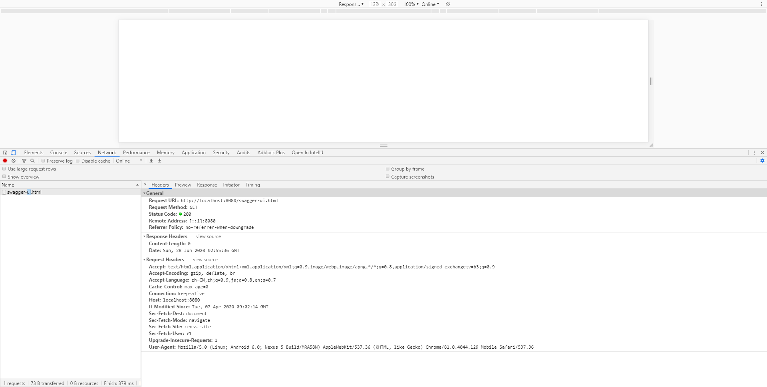This screenshot has width=767, height=387.
Task: Activate the inspect element picker icon
Action: pyautogui.click(x=5, y=153)
